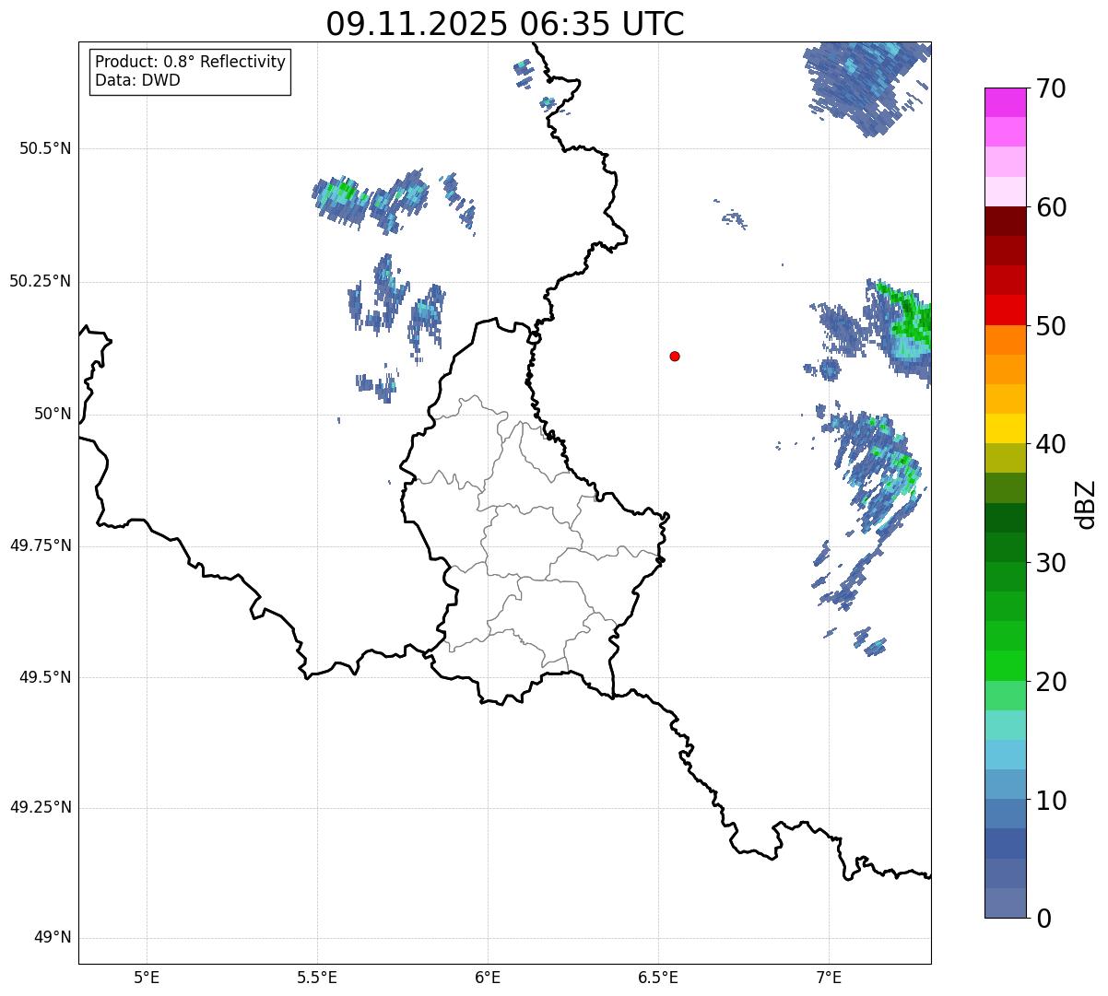Click the longitude label "6°E"

point(488,977)
